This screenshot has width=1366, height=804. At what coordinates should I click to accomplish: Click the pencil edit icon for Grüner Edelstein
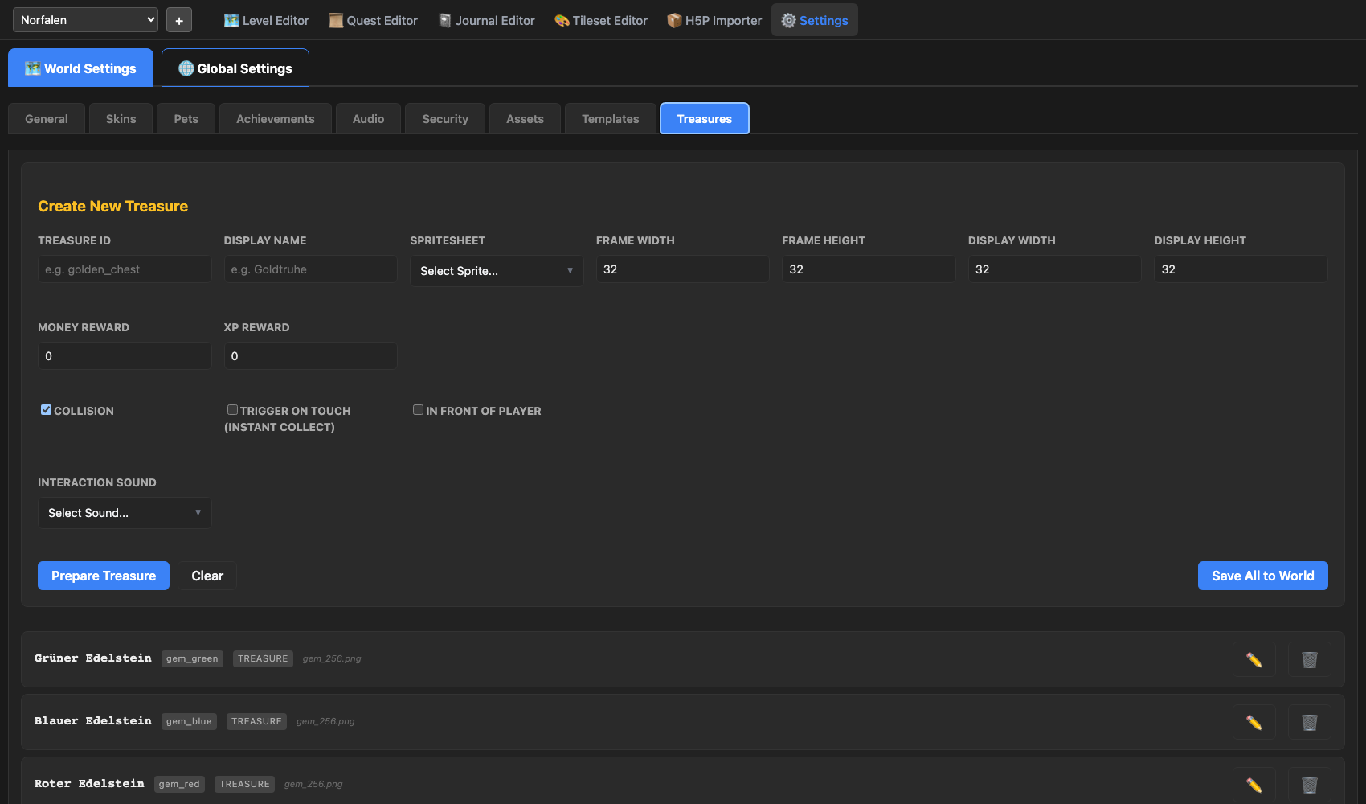[x=1254, y=659]
